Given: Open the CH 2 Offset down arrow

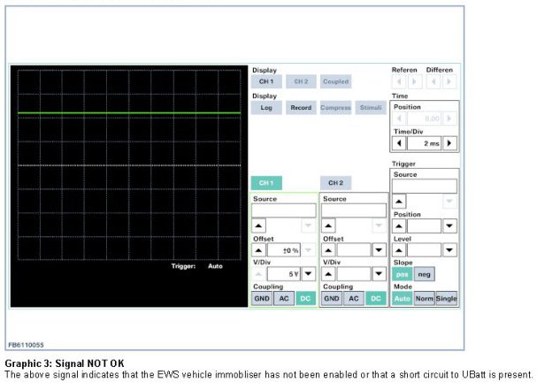Looking at the screenshot, I should 379,250.
